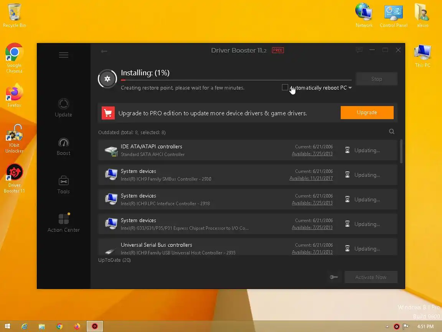Image resolution: width=442 pixels, height=332 pixels.
Task: Open Available: 7/31/2013 link for USB Host Controller
Action: point(312,252)
